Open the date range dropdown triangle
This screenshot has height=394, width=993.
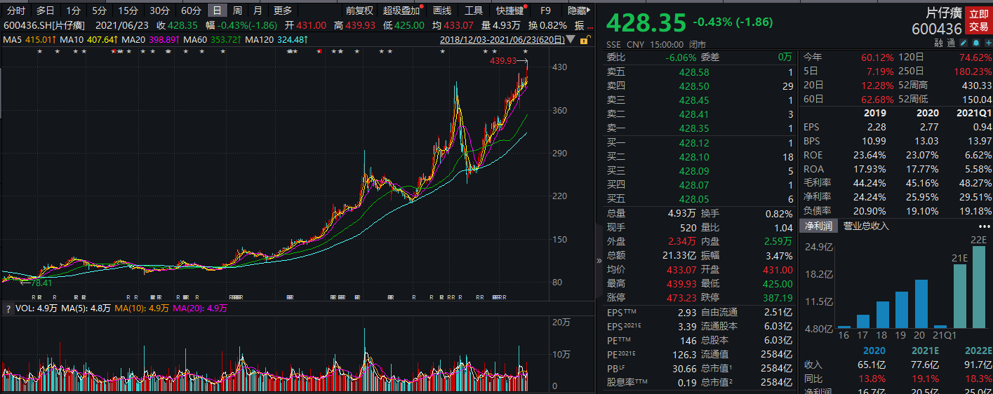point(569,40)
